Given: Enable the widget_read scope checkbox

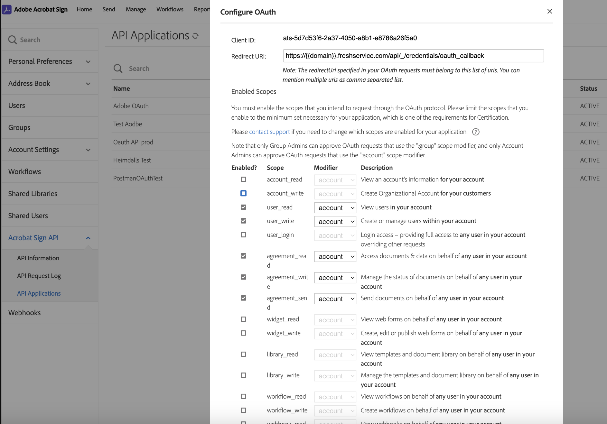Looking at the screenshot, I should point(243,319).
